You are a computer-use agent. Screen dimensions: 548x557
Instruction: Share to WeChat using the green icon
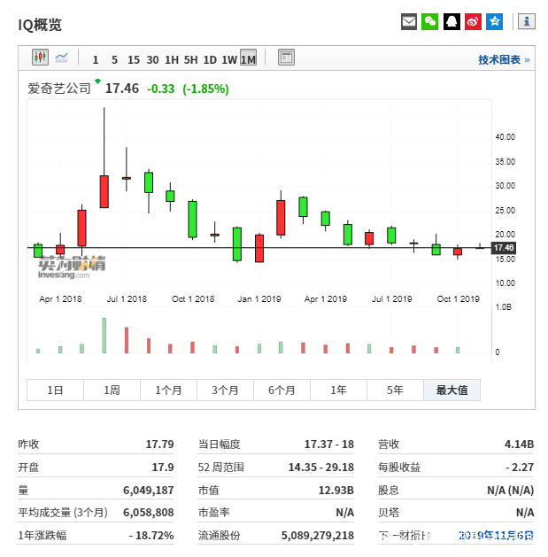pyautogui.click(x=429, y=21)
